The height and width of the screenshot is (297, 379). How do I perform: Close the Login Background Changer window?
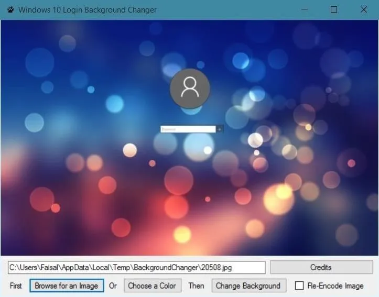(x=364, y=9)
